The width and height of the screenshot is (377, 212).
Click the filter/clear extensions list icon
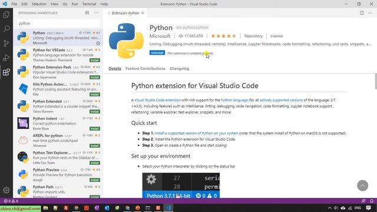(87, 13)
